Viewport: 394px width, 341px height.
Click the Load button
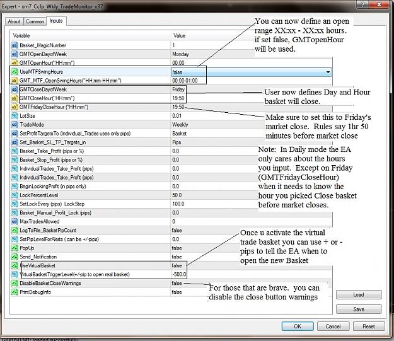point(359,294)
